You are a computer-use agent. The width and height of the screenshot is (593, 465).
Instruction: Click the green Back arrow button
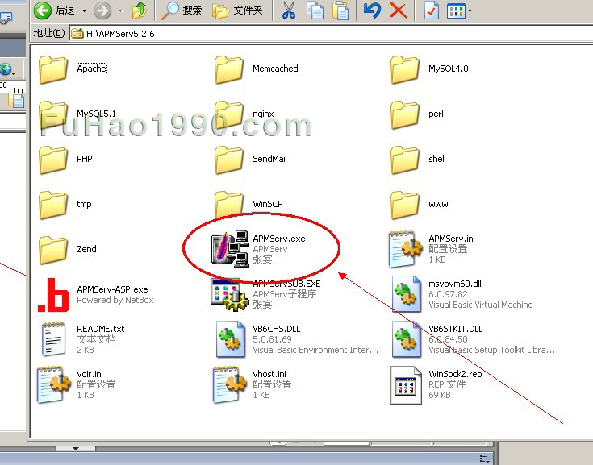point(43,10)
